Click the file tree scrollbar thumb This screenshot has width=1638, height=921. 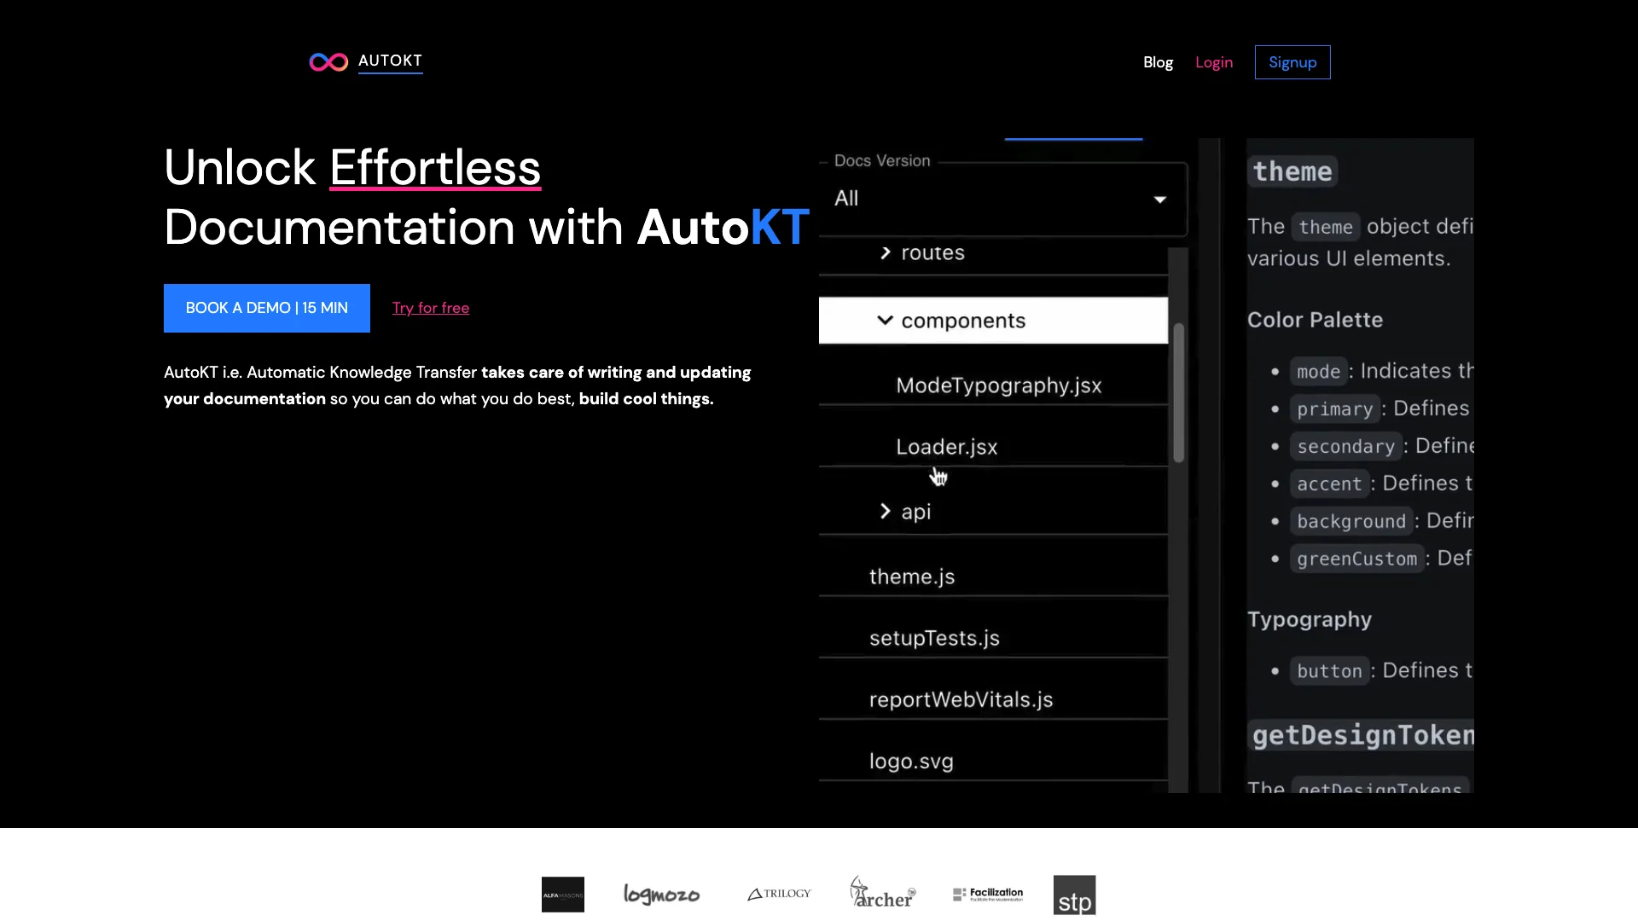[1178, 393]
